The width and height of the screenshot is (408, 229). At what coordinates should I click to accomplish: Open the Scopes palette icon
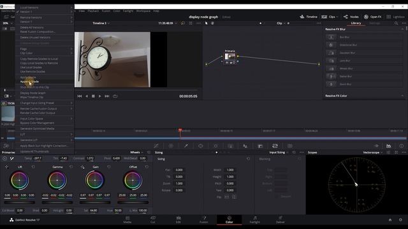[388, 146]
